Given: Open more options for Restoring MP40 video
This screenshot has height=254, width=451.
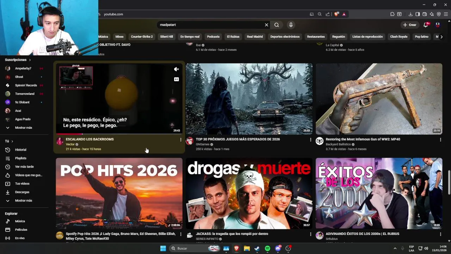Looking at the screenshot, I should (x=440, y=140).
